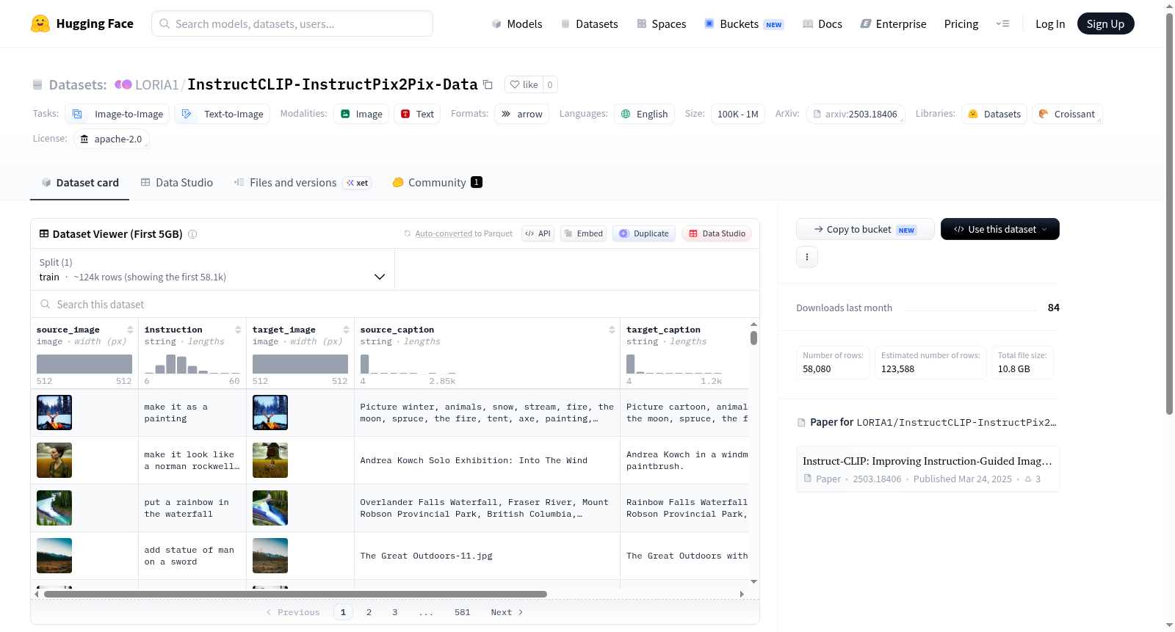Open the arxiv:2503.18406 tag
Screen dimensions: 1175x632
855,114
